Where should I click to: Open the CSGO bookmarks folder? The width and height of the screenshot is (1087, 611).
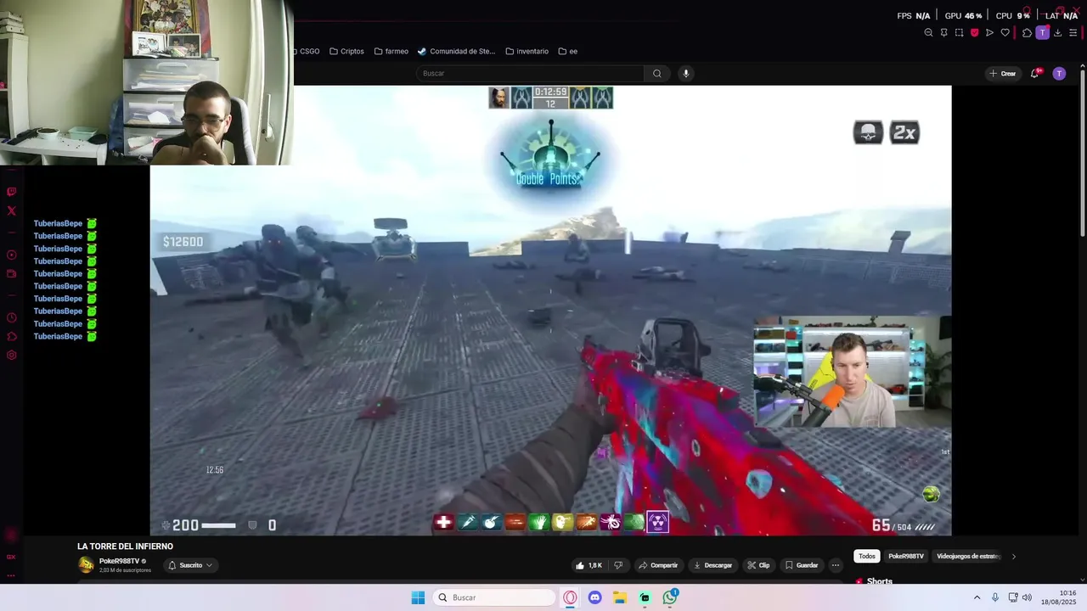click(x=306, y=51)
